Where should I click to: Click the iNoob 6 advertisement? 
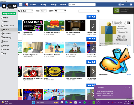coord(115,32)
